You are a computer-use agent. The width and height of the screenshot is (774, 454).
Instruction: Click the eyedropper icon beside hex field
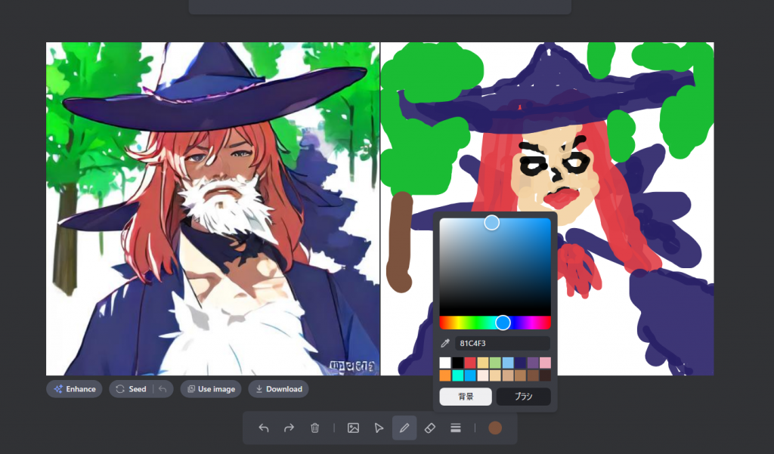click(445, 343)
